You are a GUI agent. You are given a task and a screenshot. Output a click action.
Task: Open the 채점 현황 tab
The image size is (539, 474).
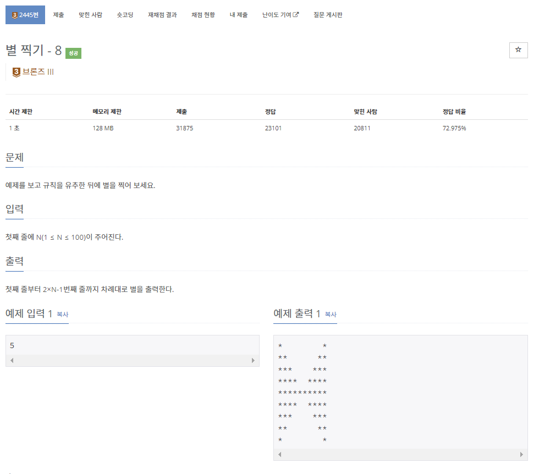203,15
